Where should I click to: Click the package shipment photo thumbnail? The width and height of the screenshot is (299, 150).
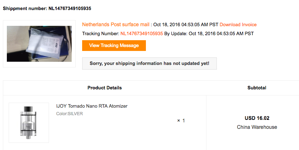click(x=39, y=44)
